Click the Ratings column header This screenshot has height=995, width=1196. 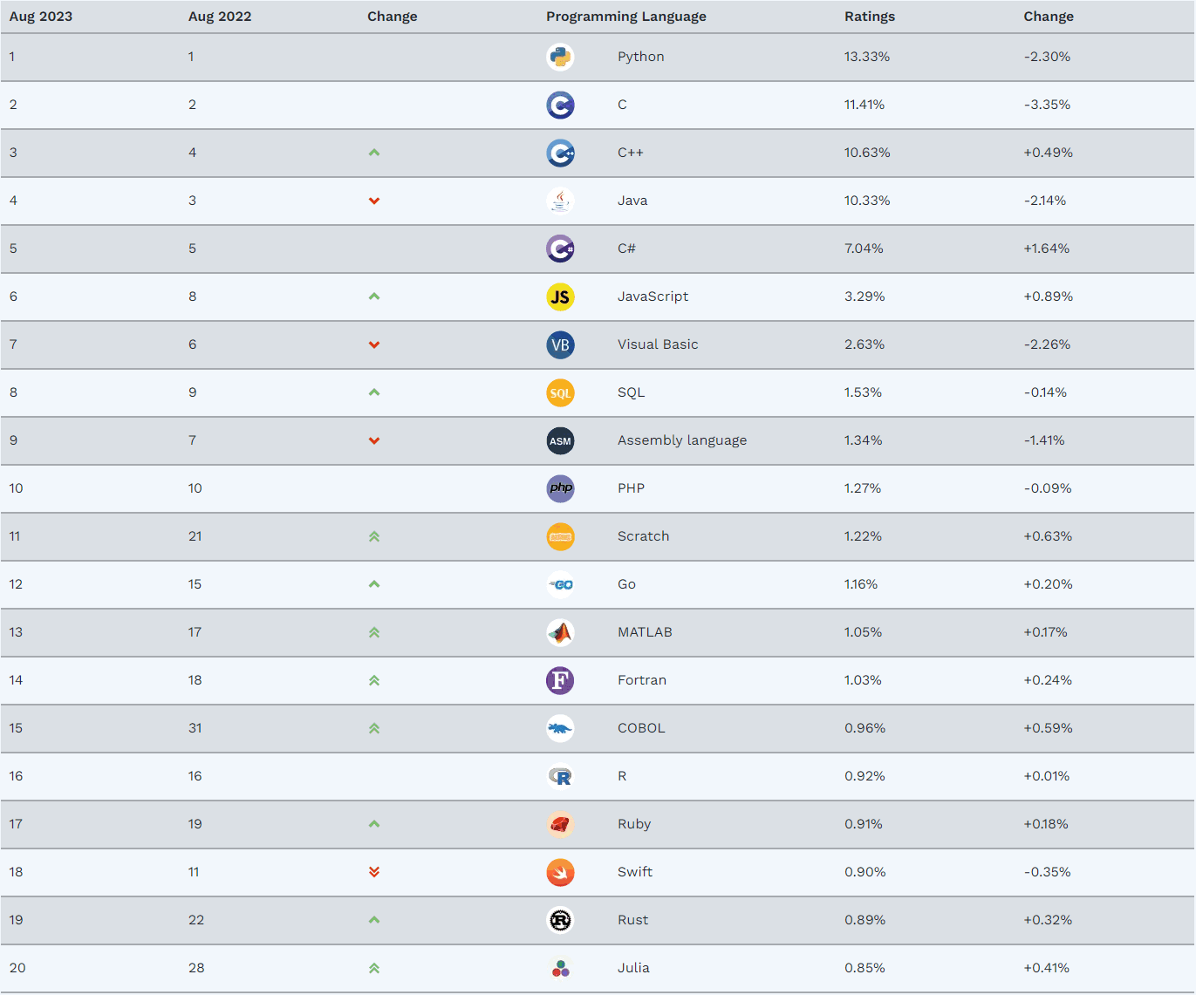click(870, 17)
